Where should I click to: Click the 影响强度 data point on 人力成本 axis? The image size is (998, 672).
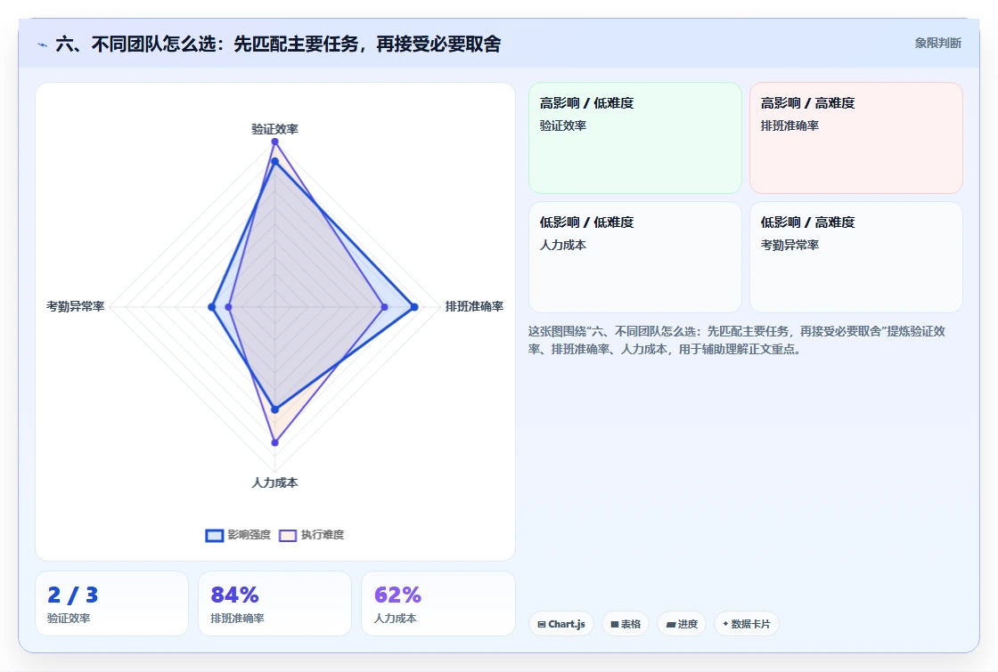pos(275,409)
